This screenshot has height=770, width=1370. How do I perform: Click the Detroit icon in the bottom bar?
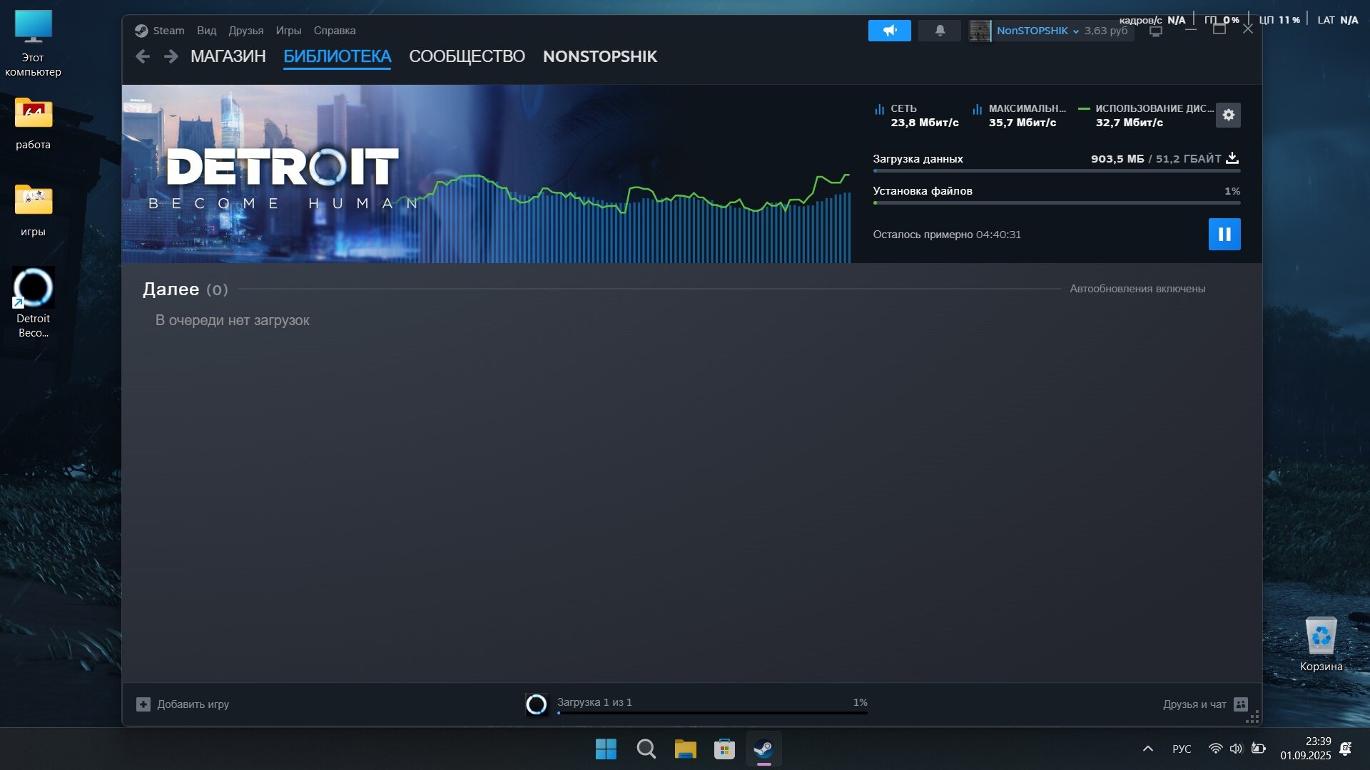coord(536,704)
